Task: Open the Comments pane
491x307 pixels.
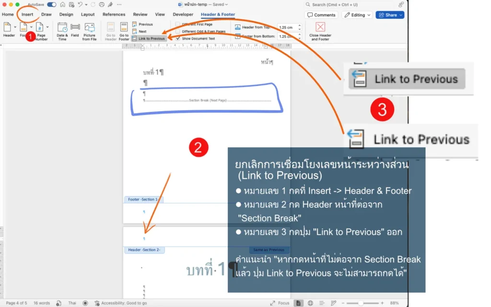Action: click(321, 15)
